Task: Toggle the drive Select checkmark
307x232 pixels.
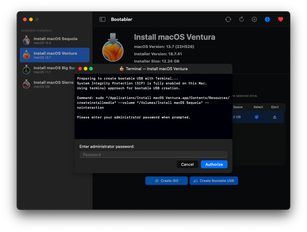Action: tap(256, 117)
